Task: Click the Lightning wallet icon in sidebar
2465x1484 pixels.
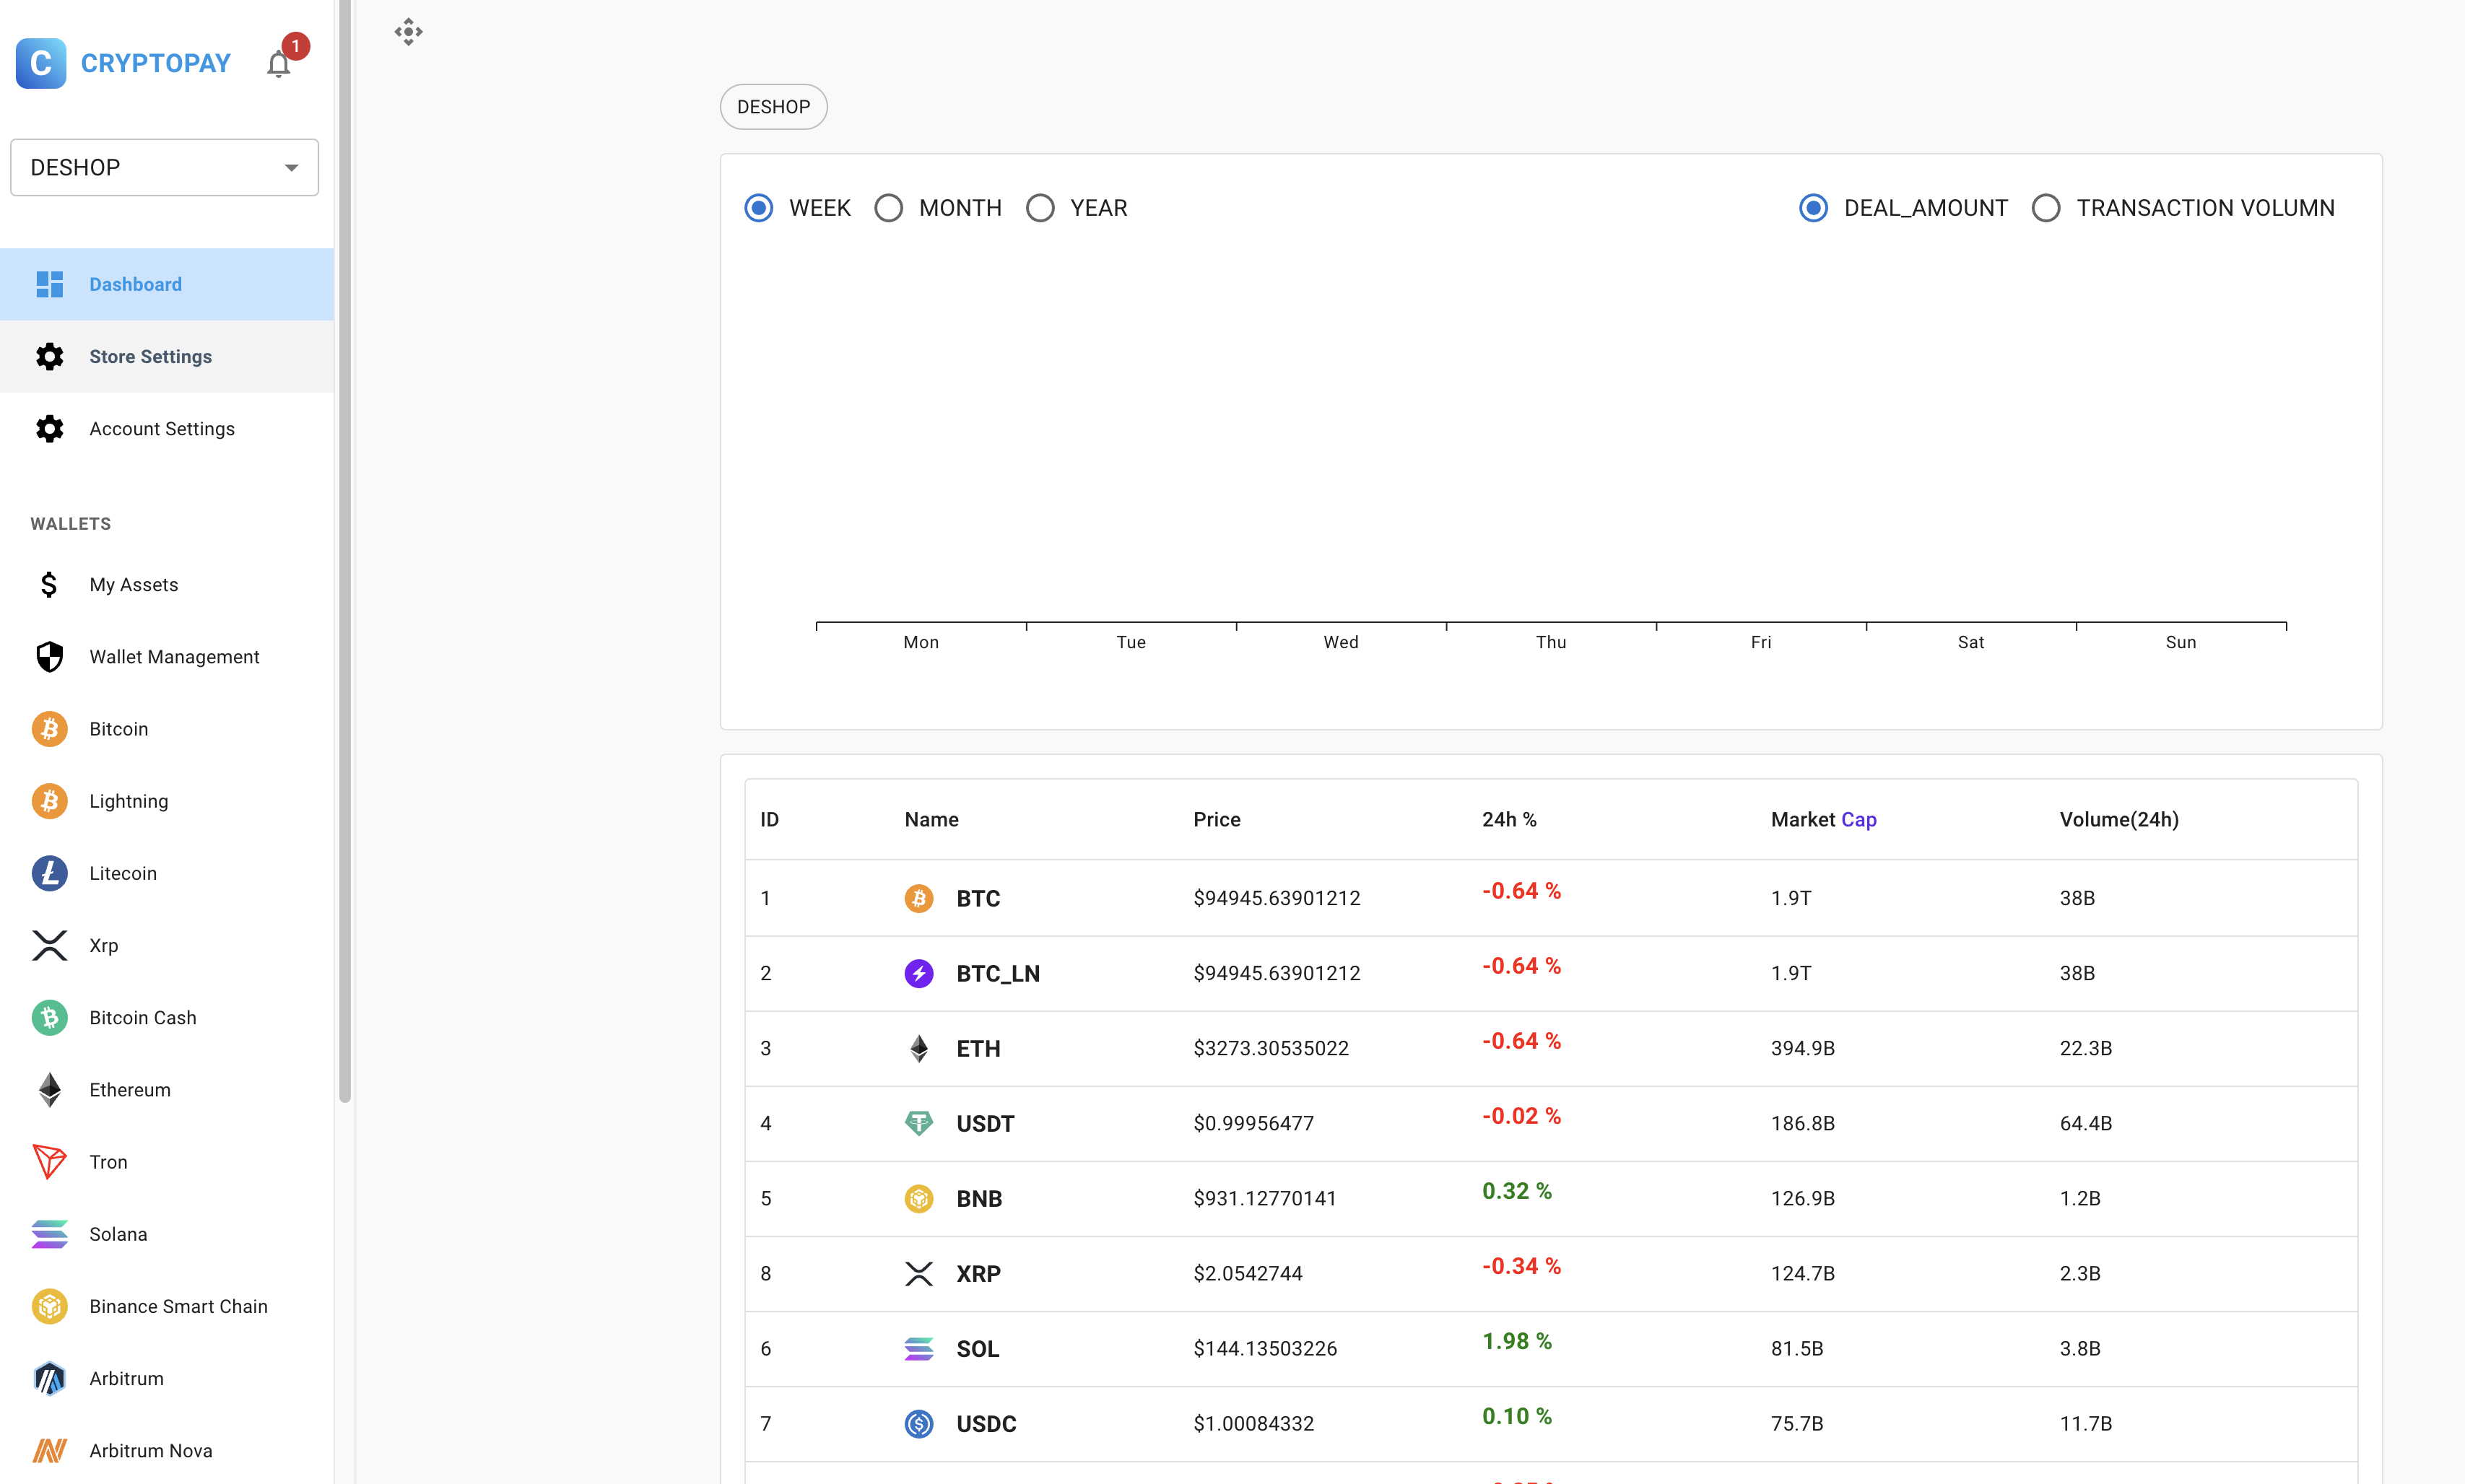Action: 49,800
